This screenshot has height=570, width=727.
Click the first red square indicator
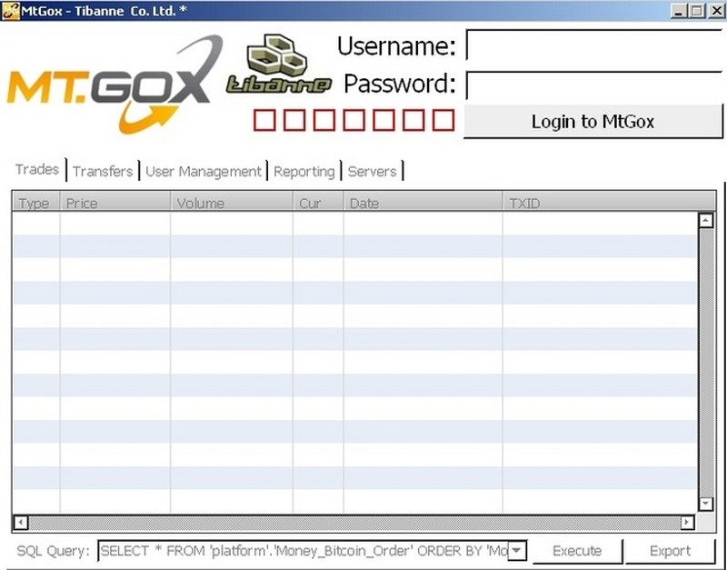click(264, 120)
